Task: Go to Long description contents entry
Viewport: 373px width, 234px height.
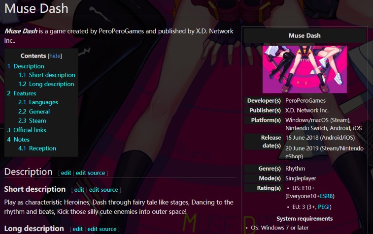Action: point(51,84)
